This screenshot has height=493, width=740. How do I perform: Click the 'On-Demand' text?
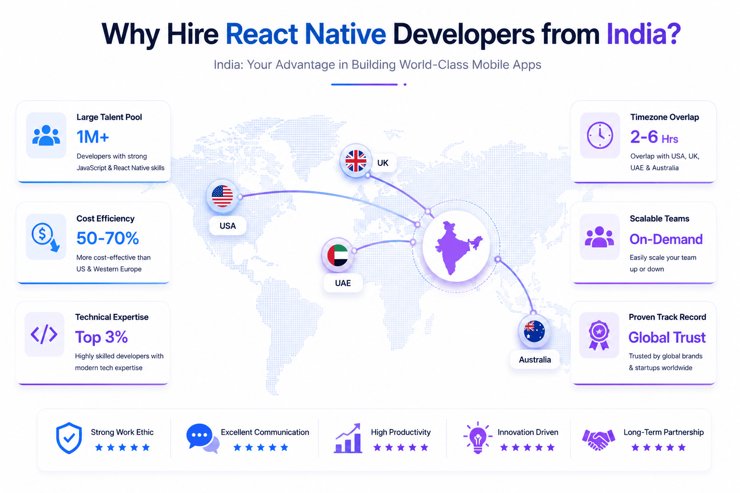click(x=666, y=239)
